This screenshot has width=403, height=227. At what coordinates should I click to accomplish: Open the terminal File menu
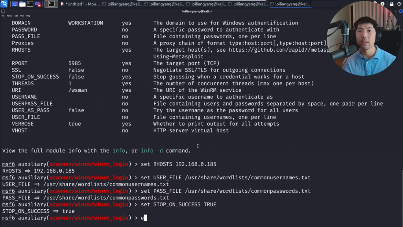[3, 16]
